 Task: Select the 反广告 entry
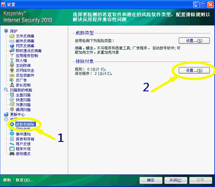[x=21, y=80]
